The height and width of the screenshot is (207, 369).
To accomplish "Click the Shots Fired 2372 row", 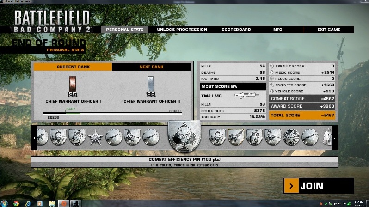I will pyautogui.click(x=233, y=110).
